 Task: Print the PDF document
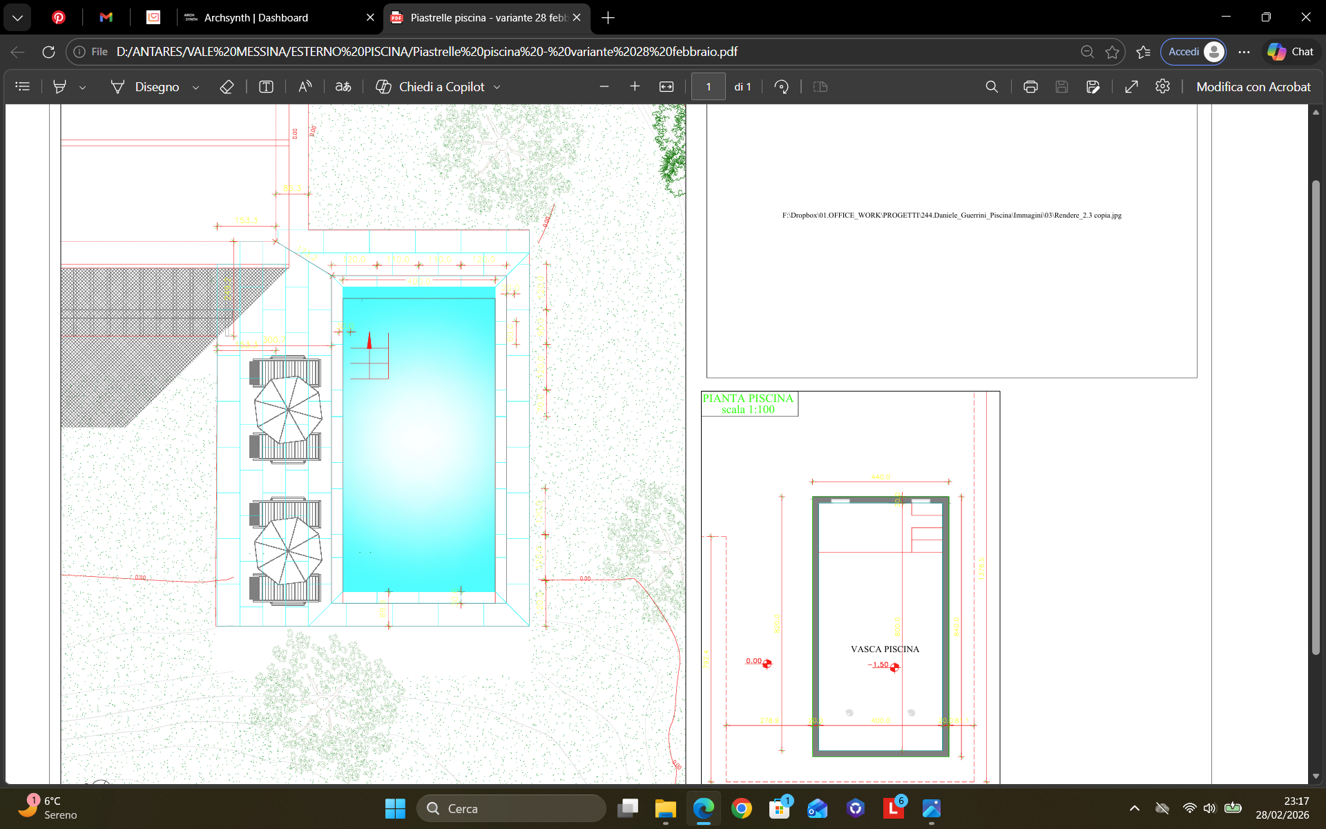[x=1030, y=87]
